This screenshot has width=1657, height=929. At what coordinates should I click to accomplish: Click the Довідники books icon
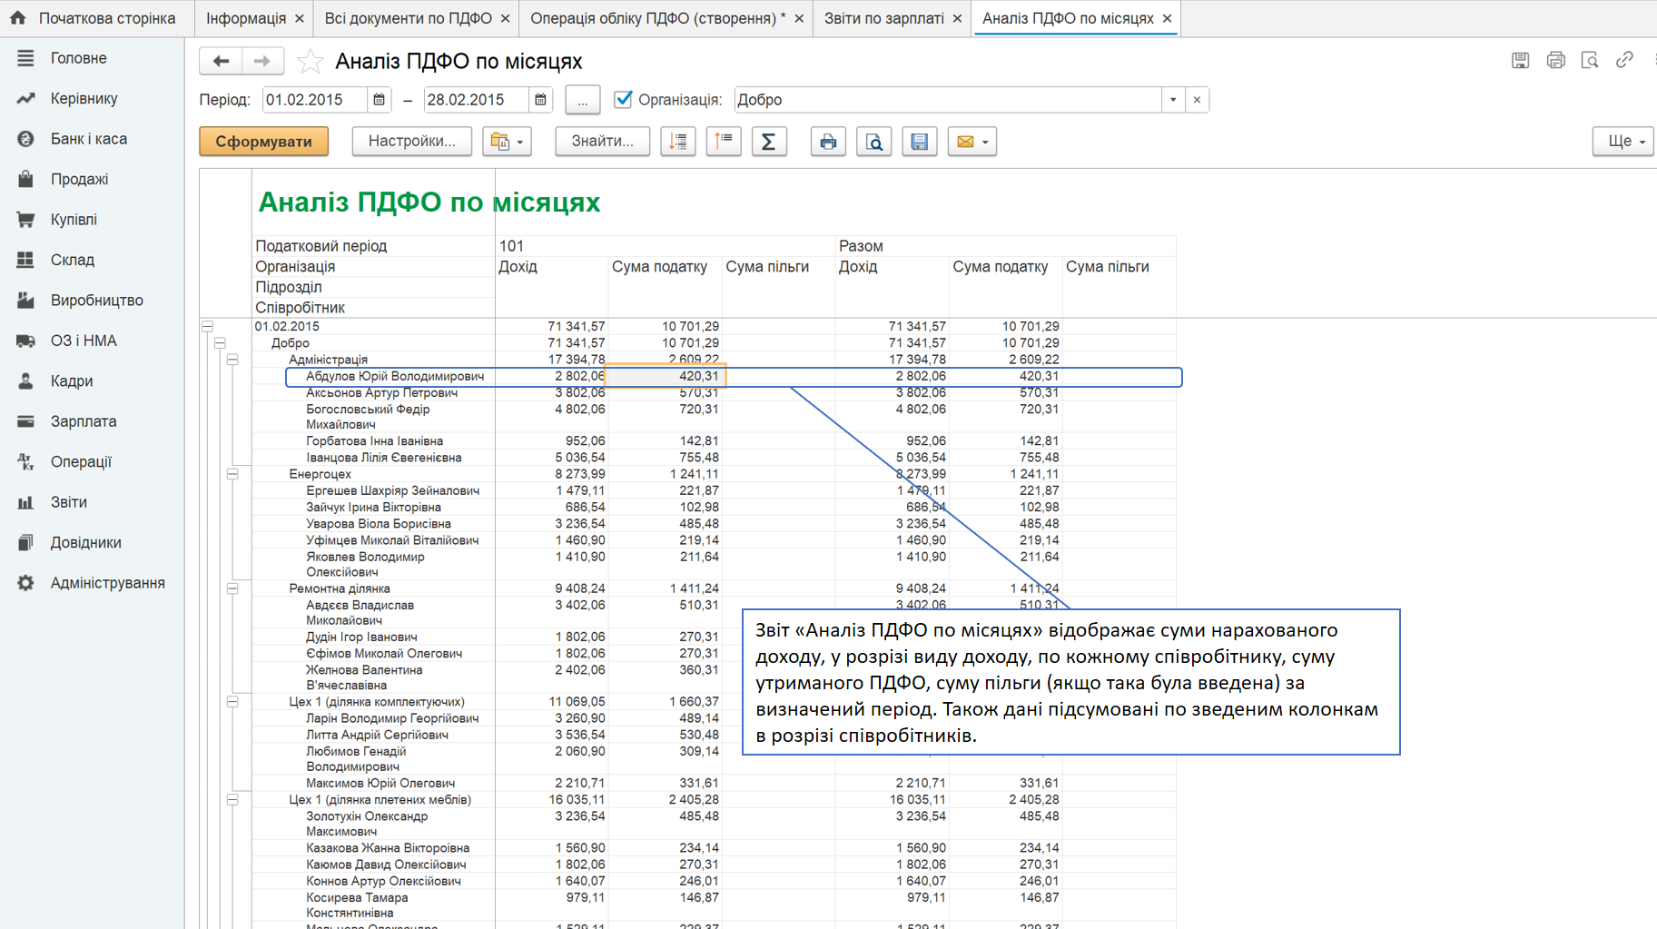click(x=25, y=543)
